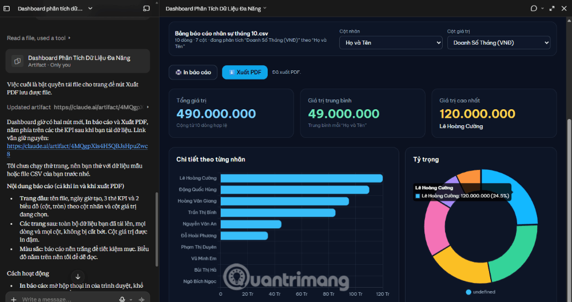The image size is (572, 302).
Task: Start voice mode waveform icon
Action: coord(141,300)
